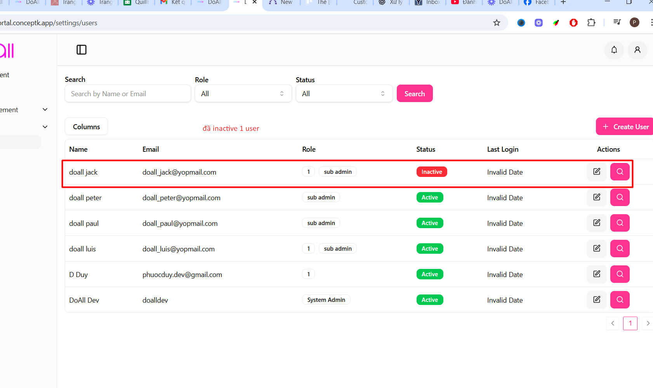The width and height of the screenshot is (653, 388).
Task: Edit the doall jack user
Action: [596, 171]
